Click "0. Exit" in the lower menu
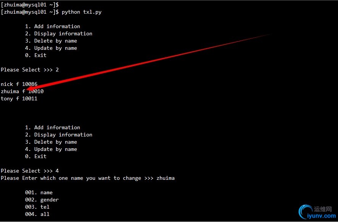This screenshot has width=338, height=222. [x=35, y=156]
